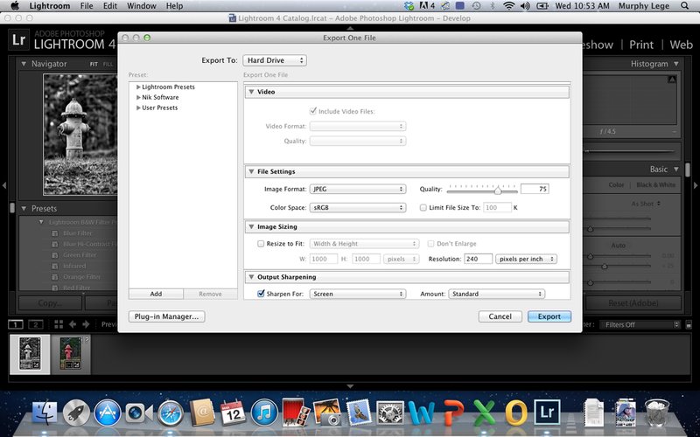700x437 pixels.
Task: Toggle Include Video Files checkbox
Action: (313, 111)
